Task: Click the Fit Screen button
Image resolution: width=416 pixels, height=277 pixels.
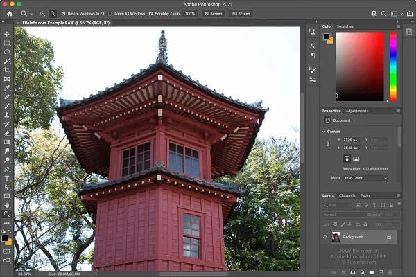Action: (x=212, y=13)
